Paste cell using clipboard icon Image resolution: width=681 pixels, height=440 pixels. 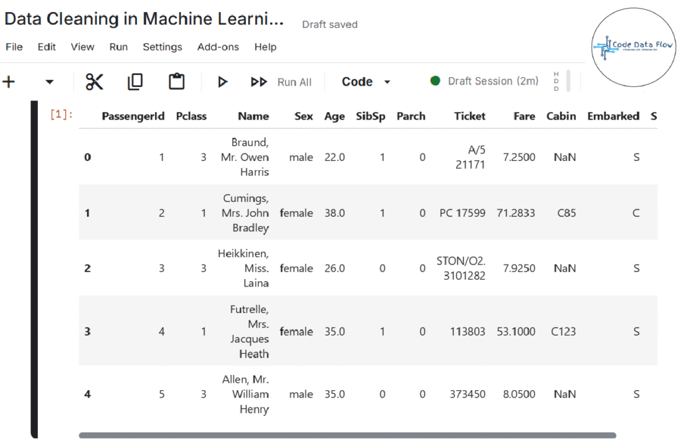tap(176, 82)
